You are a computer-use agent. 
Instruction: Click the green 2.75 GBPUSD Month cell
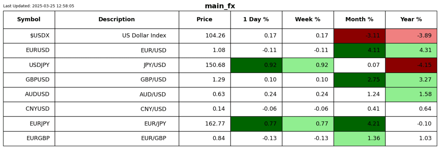(x=359, y=80)
